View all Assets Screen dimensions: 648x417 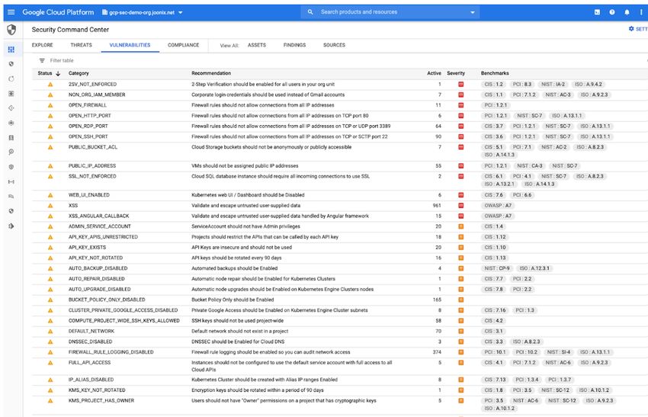[x=257, y=45]
